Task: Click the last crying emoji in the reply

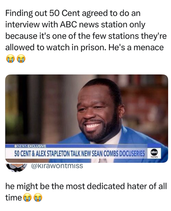Action: [x=38, y=198]
